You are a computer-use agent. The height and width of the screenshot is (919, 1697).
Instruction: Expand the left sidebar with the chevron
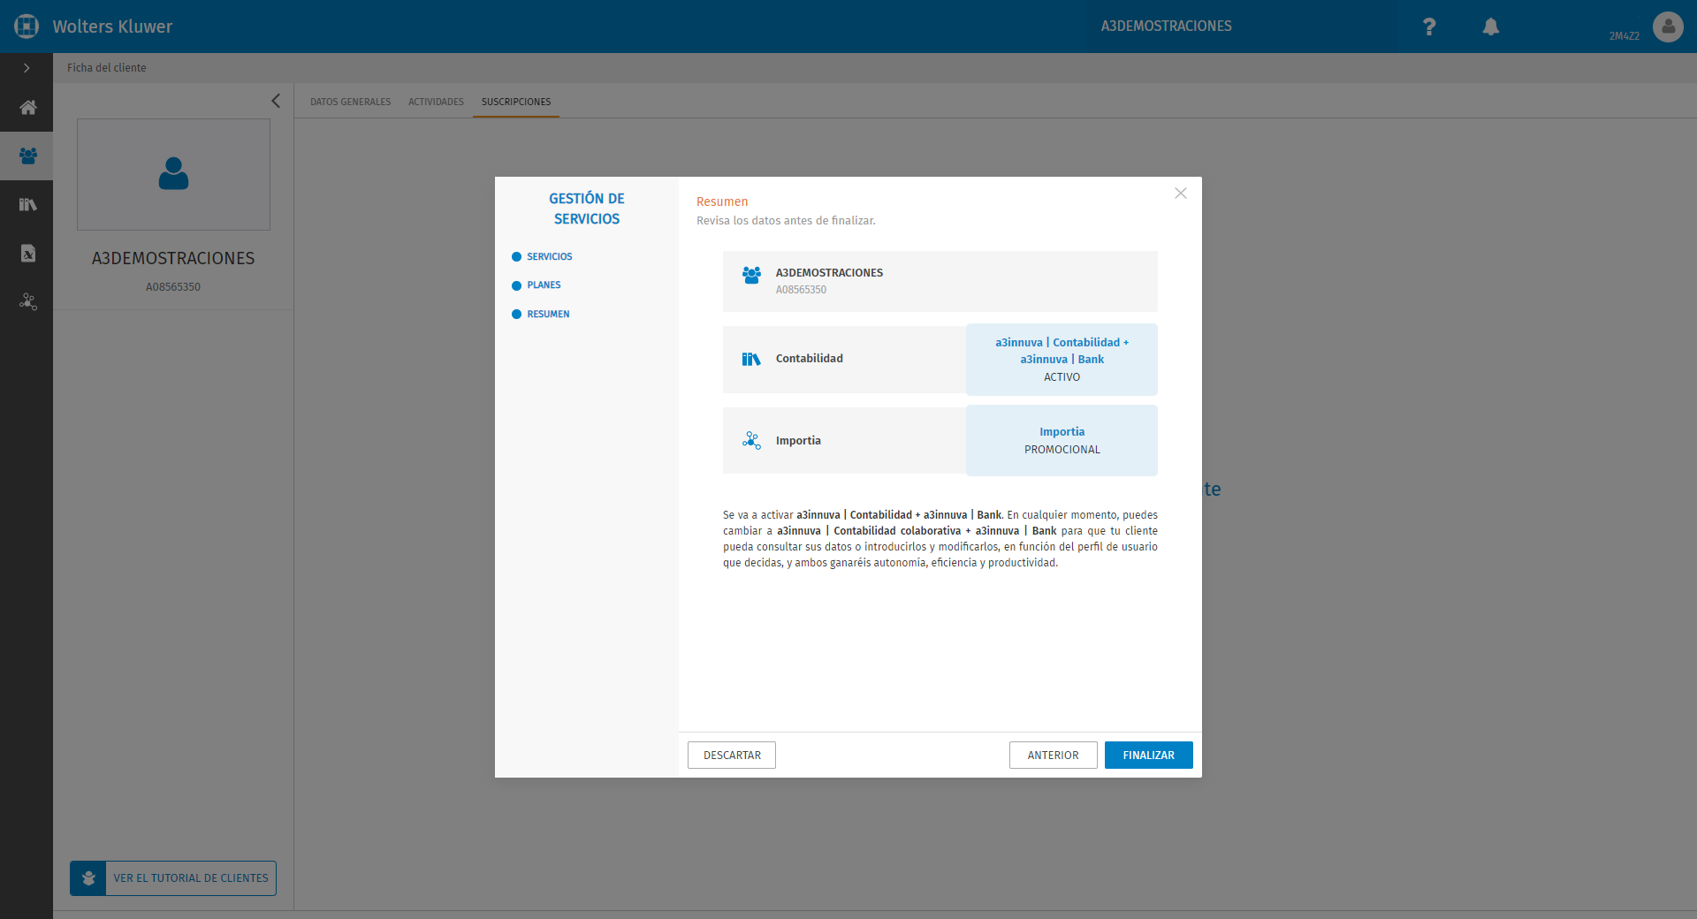coord(27,68)
